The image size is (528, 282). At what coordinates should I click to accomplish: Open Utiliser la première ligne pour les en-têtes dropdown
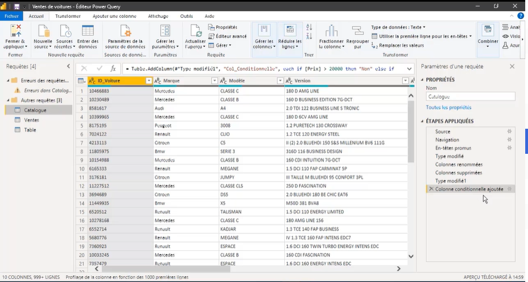pos(422,36)
